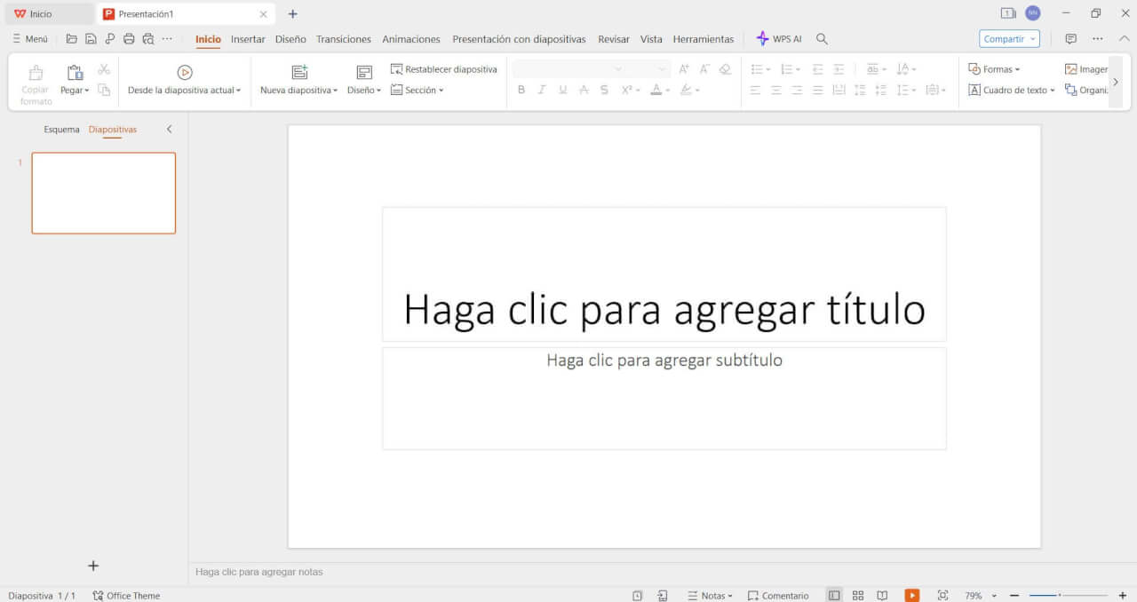Click the Restablecer diapositiva icon
Screen dimensions: 1137x602
tap(397, 69)
